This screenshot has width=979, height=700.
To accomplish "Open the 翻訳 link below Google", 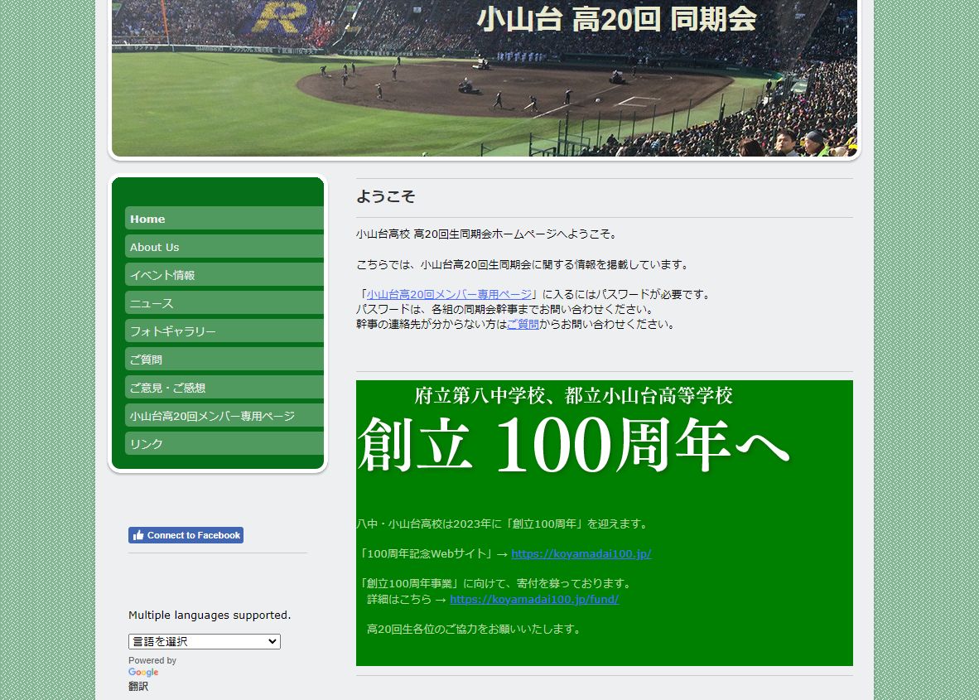I will tap(138, 687).
